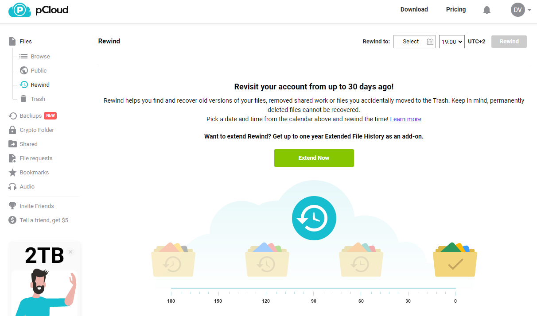This screenshot has height=316, width=537.
Task: Open the notifications bell icon
Action: [487, 10]
